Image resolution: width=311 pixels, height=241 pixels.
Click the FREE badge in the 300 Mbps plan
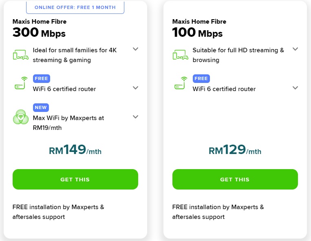[x=42, y=78]
